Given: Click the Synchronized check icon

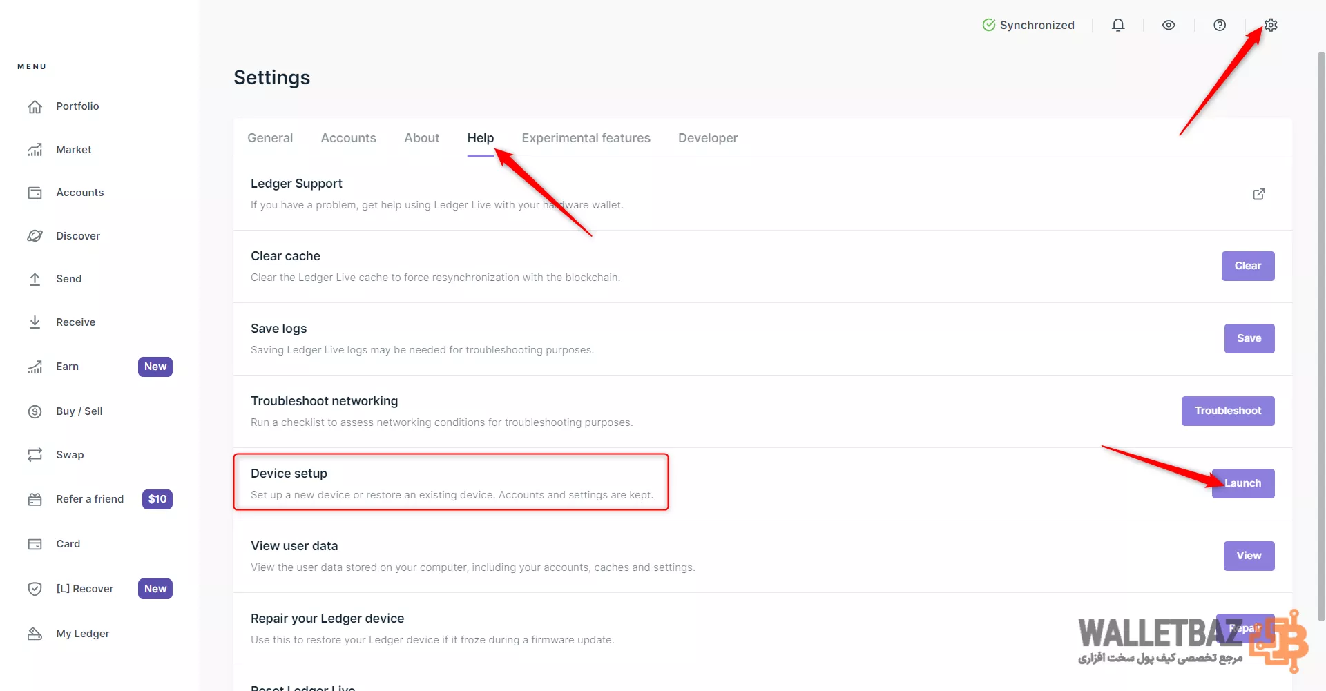Looking at the screenshot, I should pos(989,25).
